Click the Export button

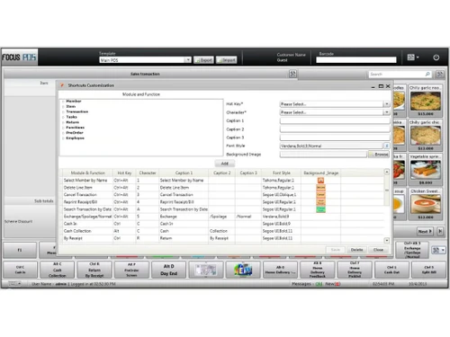tap(203, 60)
